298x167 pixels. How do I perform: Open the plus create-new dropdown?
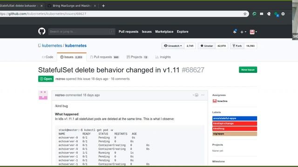(x=243, y=32)
